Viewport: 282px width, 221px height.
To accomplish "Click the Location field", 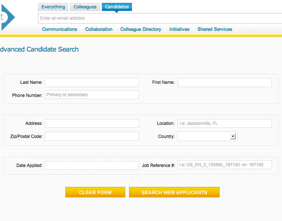I will pyautogui.click(x=225, y=123).
